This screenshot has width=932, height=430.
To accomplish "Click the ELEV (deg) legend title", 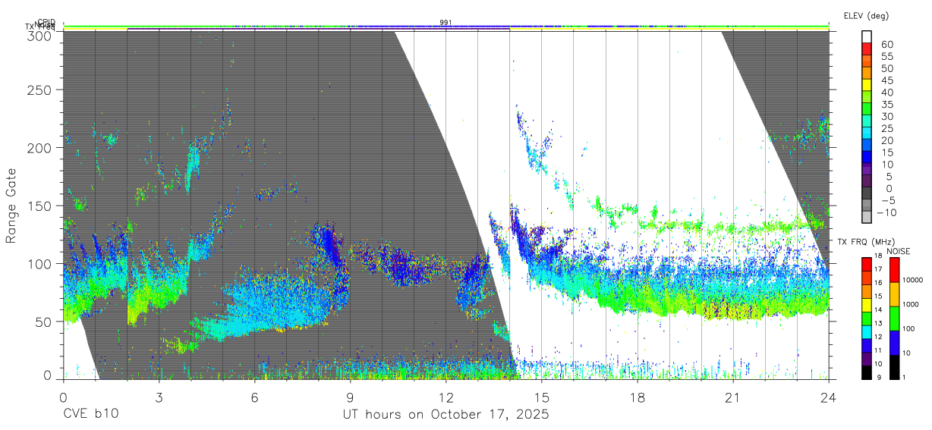I will pos(866,15).
